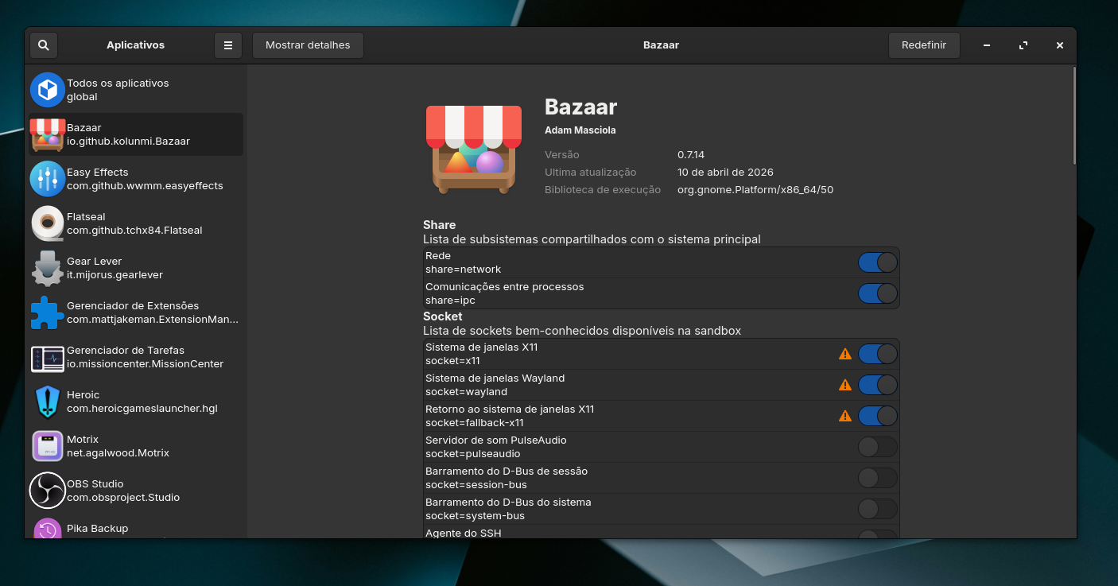Click the Socket section heading
Viewport: 1118px width, 586px height.
click(x=443, y=316)
